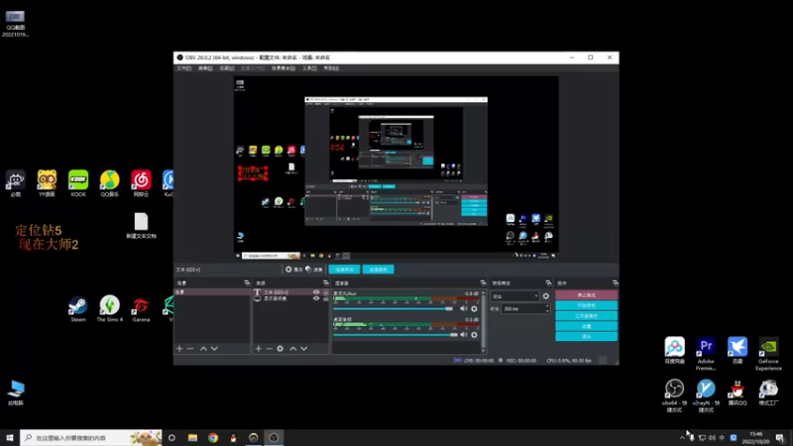Screen dimensions: 793x446
Task: Open 工具 (Tools) menu in OBS
Action: pos(309,68)
